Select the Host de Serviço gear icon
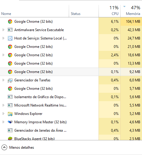This screenshot has width=142, height=155. (10, 38)
